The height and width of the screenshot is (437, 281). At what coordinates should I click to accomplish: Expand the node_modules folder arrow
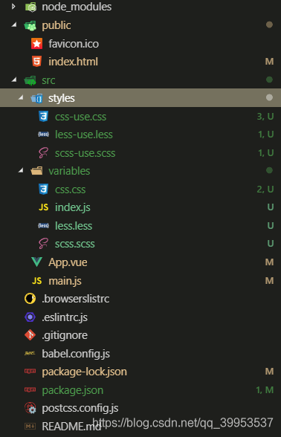(x=13, y=7)
